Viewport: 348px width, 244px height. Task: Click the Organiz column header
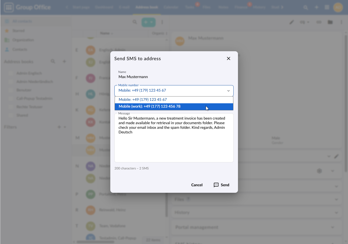point(159,33)
